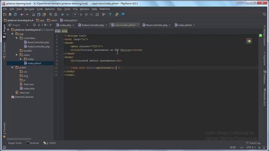Open the File menu

point(5,9)
